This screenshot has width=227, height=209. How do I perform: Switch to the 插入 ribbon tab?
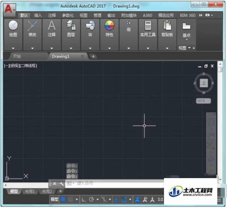coord(38,15)
